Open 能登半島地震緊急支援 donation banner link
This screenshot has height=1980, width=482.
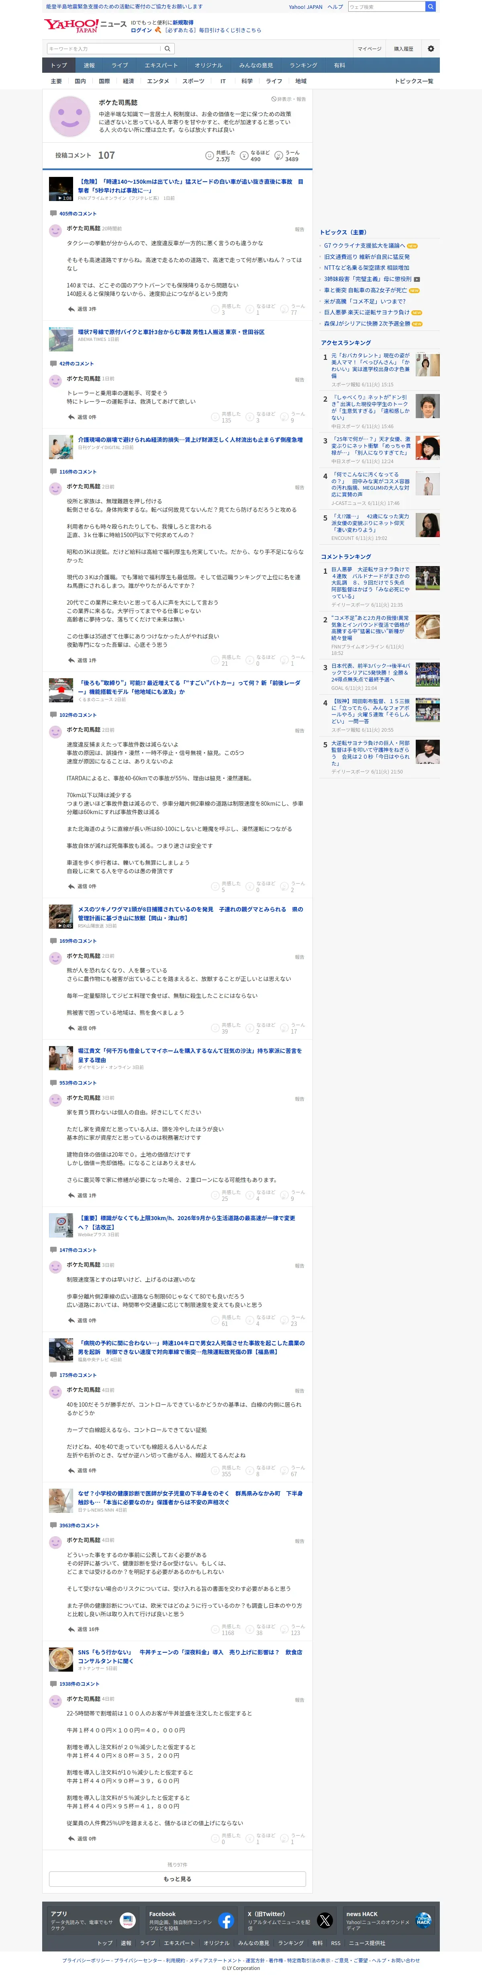pyautogui.click(x=125, y=6)
